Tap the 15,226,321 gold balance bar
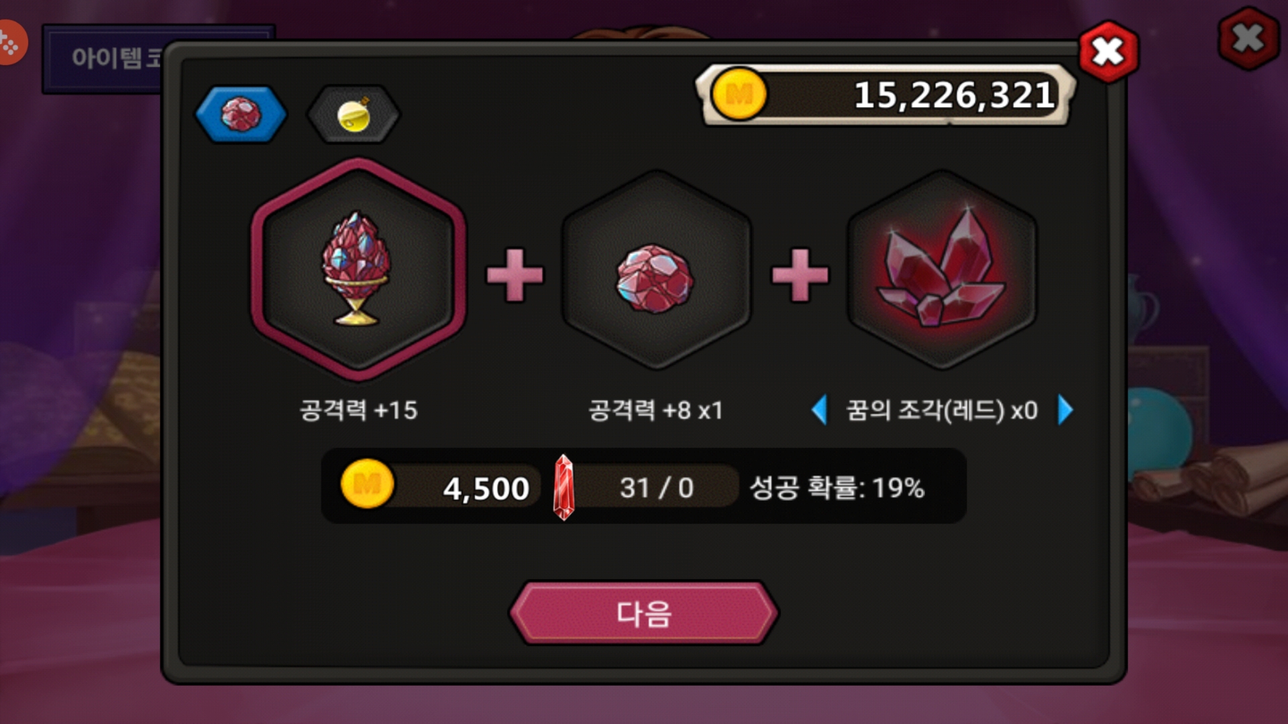The image size is (1288, 724). coord(885,95)
